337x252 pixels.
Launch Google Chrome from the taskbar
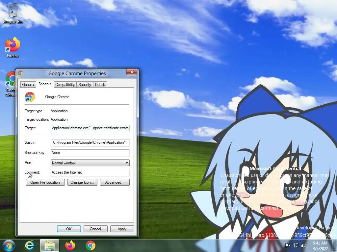(91, 245)
